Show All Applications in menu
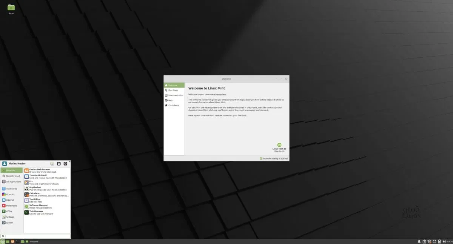This screenshot has height=244, width=453. (x=12, y=182)
